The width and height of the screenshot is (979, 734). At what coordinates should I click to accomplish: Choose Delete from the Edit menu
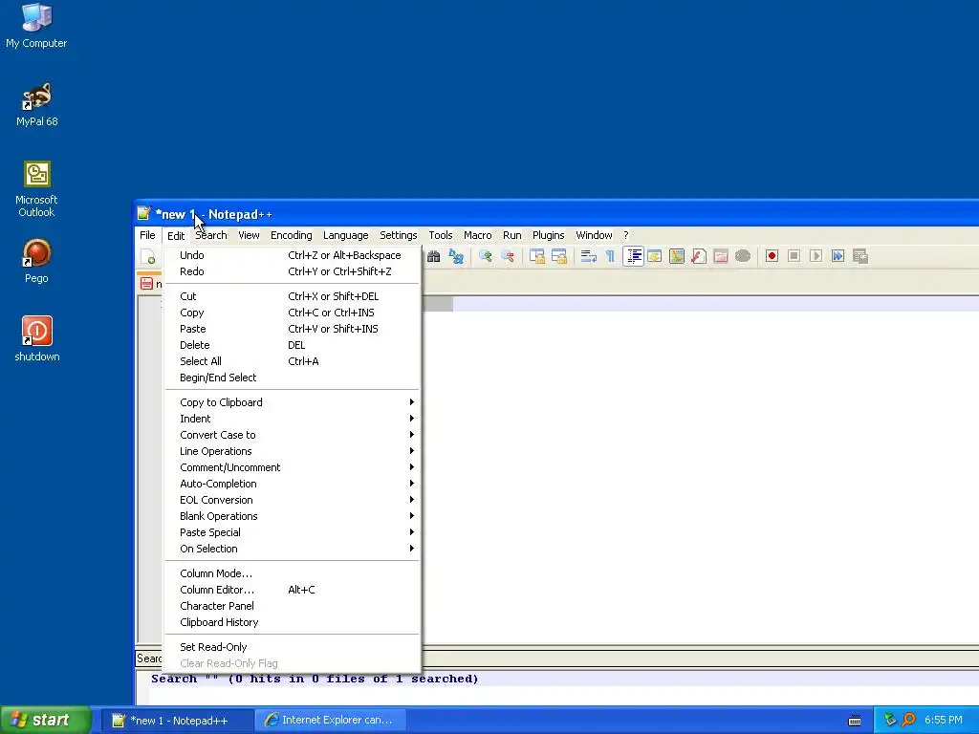pos(293,345)
